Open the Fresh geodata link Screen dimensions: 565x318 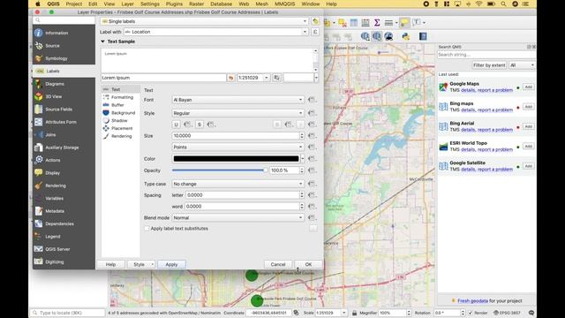[x=472, y=300]
